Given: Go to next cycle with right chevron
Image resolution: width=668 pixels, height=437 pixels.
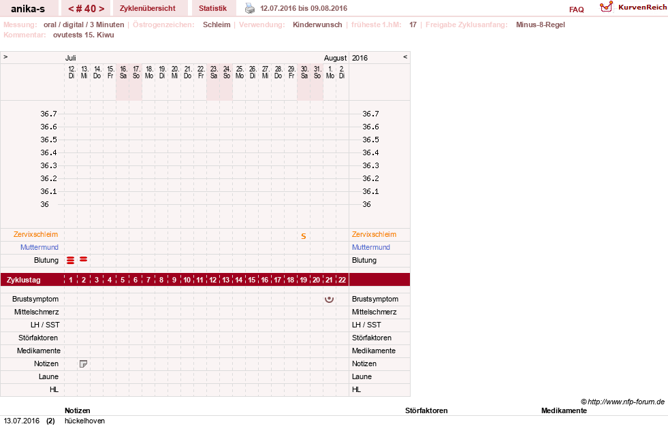Looking at the screenshot, I should pyautogui.click(x=101, y=9).
